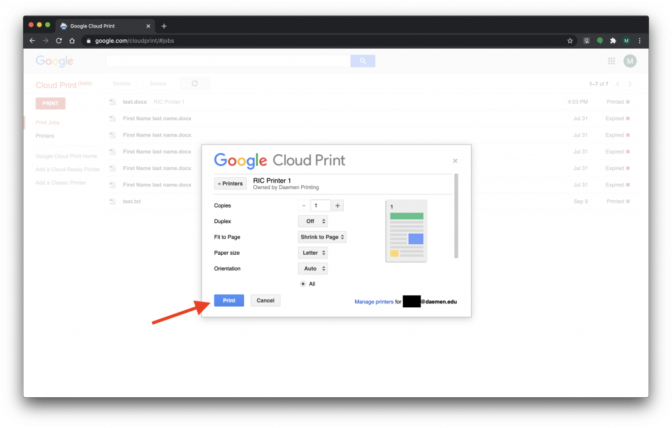This screenshot has height=428, width=672.
Task: Open the Chrome three-dot menu
Action: [639, 41]
